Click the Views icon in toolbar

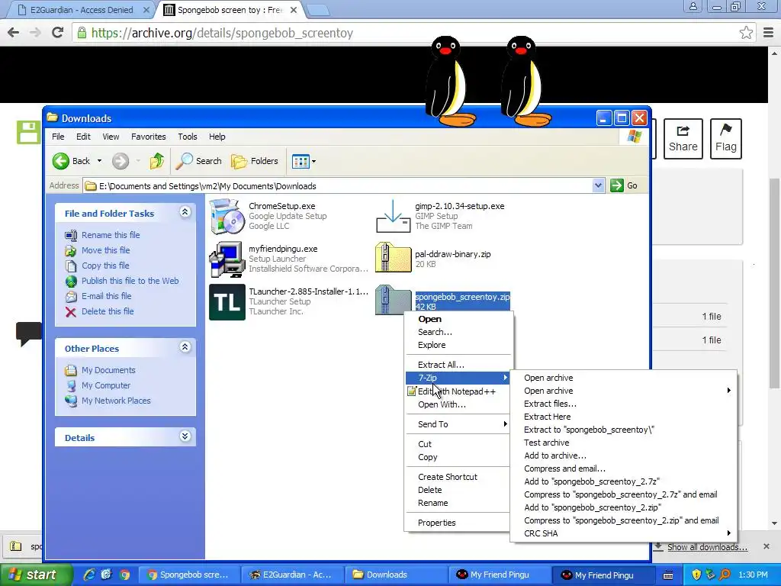[x=301, y=162]
